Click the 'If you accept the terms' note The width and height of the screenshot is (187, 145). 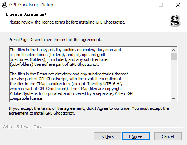[x=89, y=111]
